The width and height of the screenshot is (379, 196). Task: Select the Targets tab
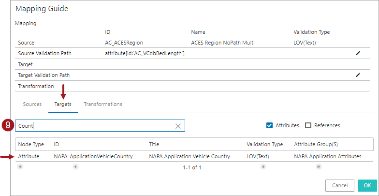(62, 104)
